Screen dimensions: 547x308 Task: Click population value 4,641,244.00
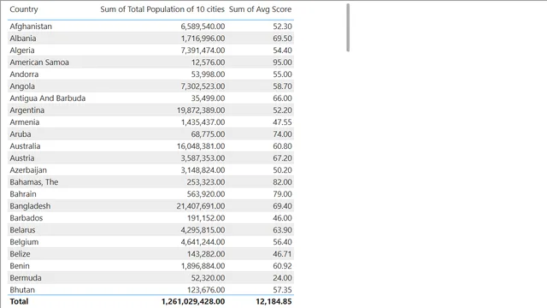coord(203,242)
